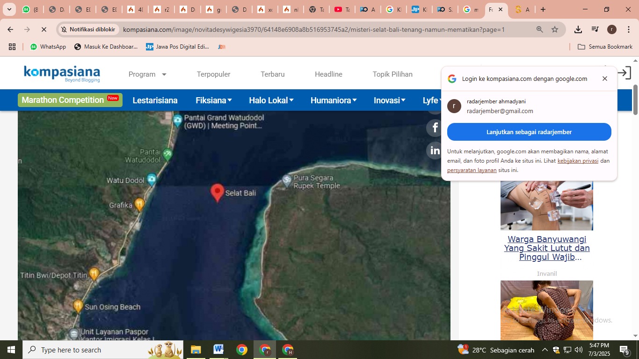
Task: Open the persyaratan layanan link
Action: 472,170
